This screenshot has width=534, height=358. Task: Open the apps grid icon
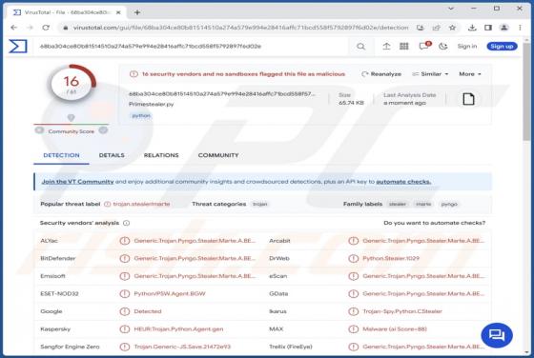404,47
